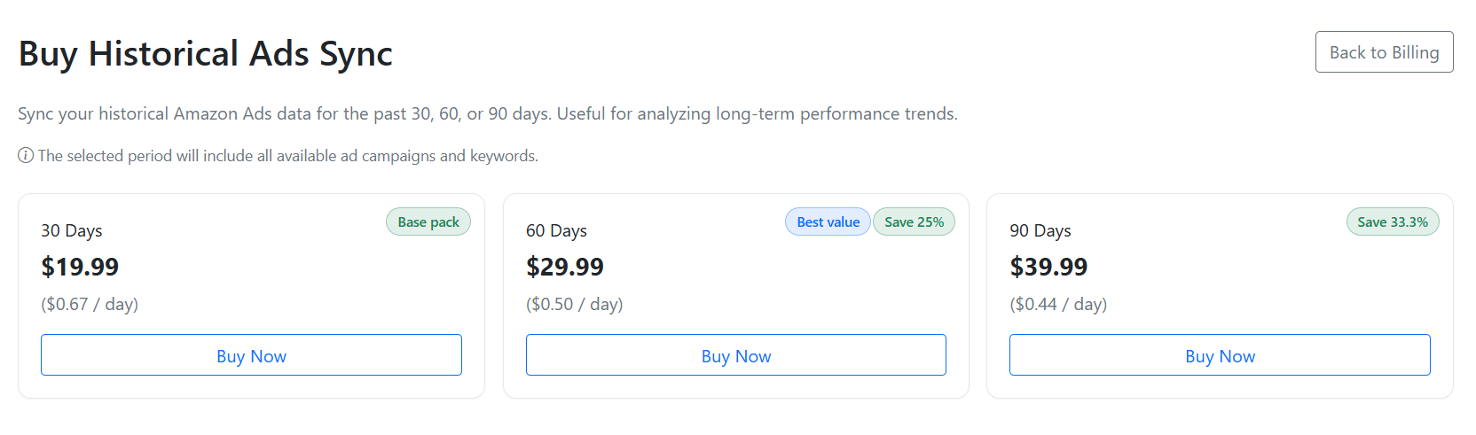Select the Best value badge

coord(828,222)
